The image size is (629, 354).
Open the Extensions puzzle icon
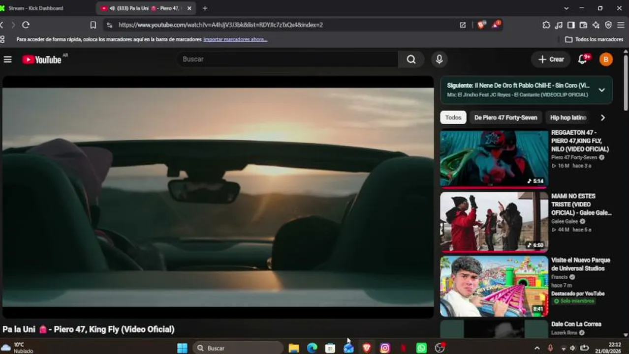pos(546,25)
